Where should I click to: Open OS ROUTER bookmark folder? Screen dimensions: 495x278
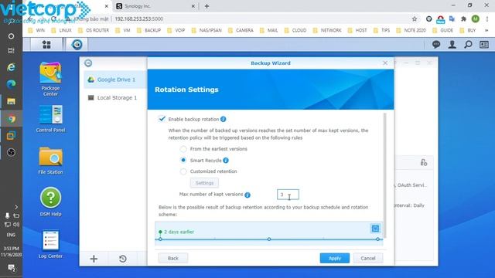[94, 30]
